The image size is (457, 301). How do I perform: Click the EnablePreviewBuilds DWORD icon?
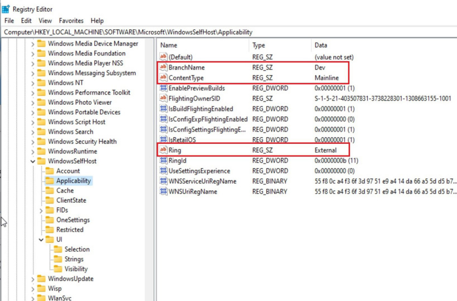point(163,88)
